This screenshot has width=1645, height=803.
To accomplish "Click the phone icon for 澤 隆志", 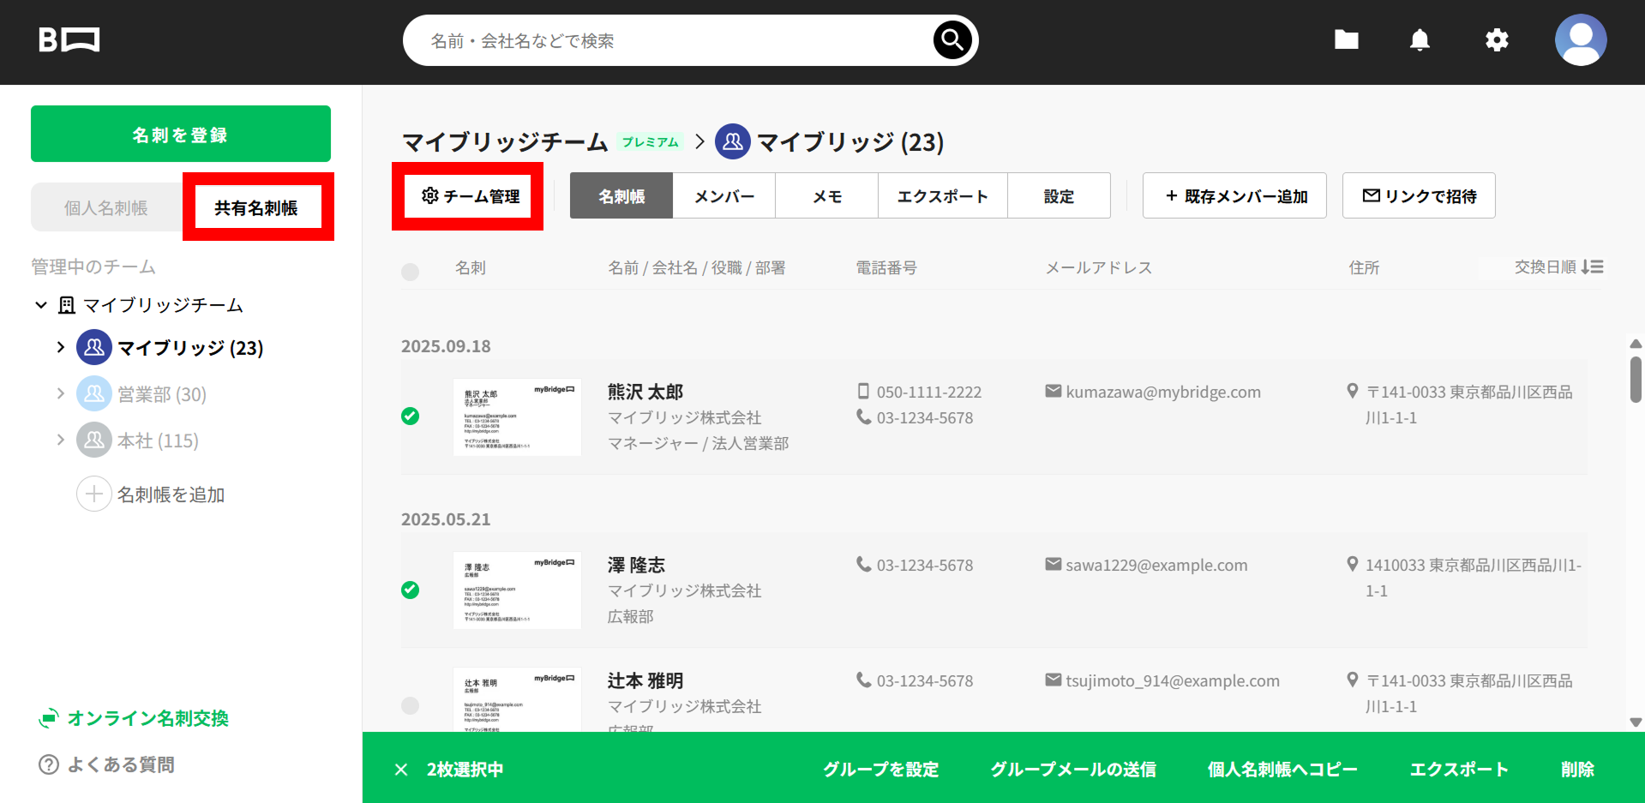I will click(863, 564).
